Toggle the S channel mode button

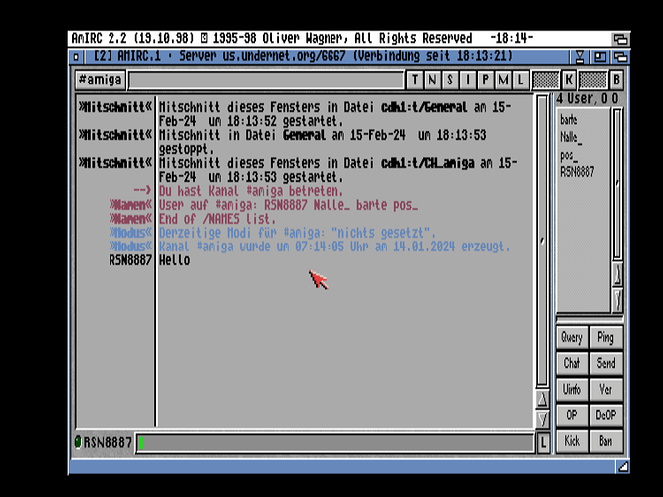tap(450, 80)
